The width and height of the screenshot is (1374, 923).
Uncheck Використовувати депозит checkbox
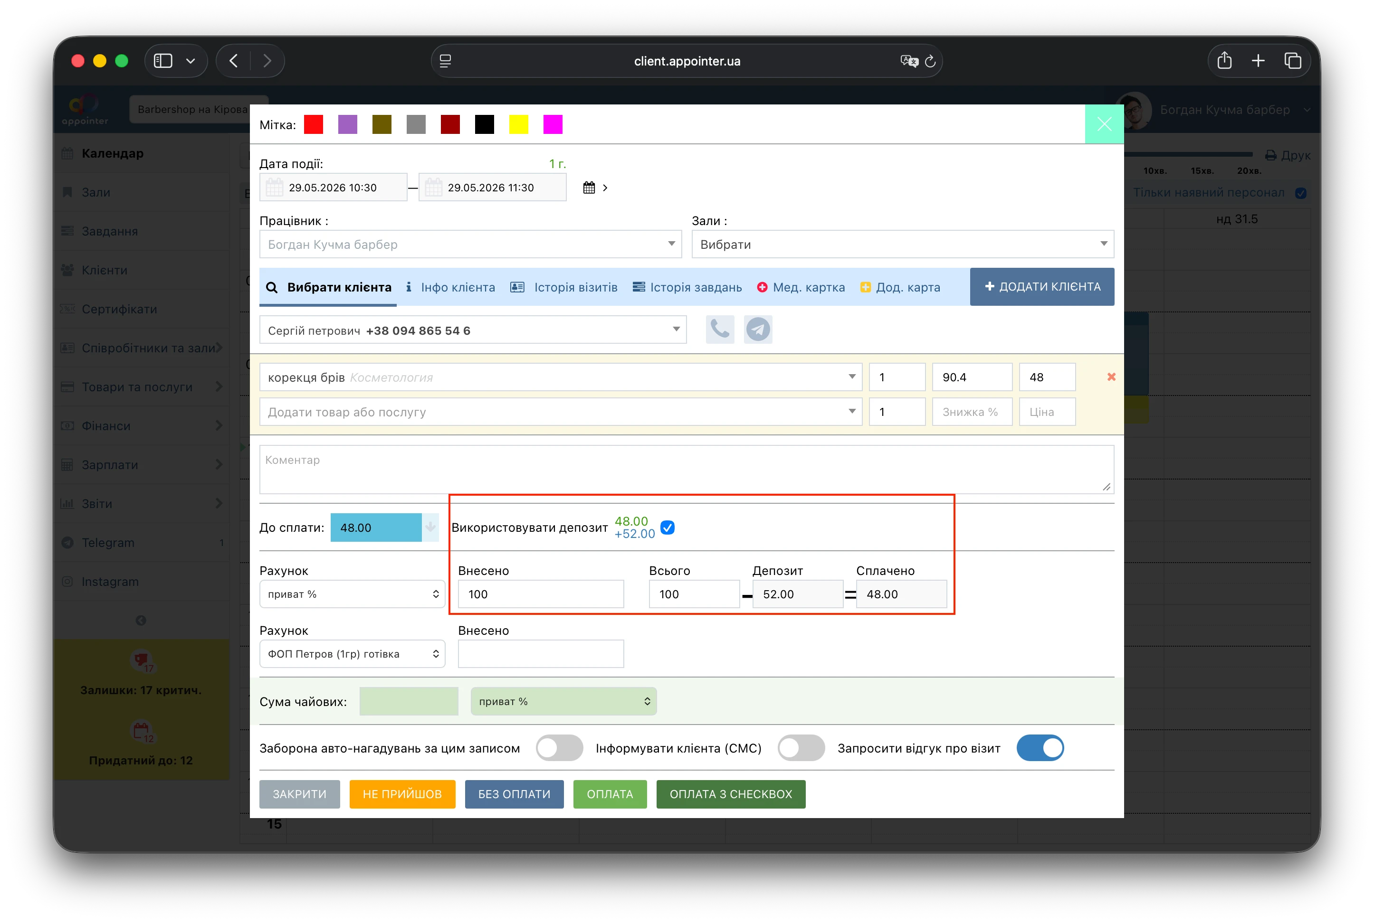[667, 527]
